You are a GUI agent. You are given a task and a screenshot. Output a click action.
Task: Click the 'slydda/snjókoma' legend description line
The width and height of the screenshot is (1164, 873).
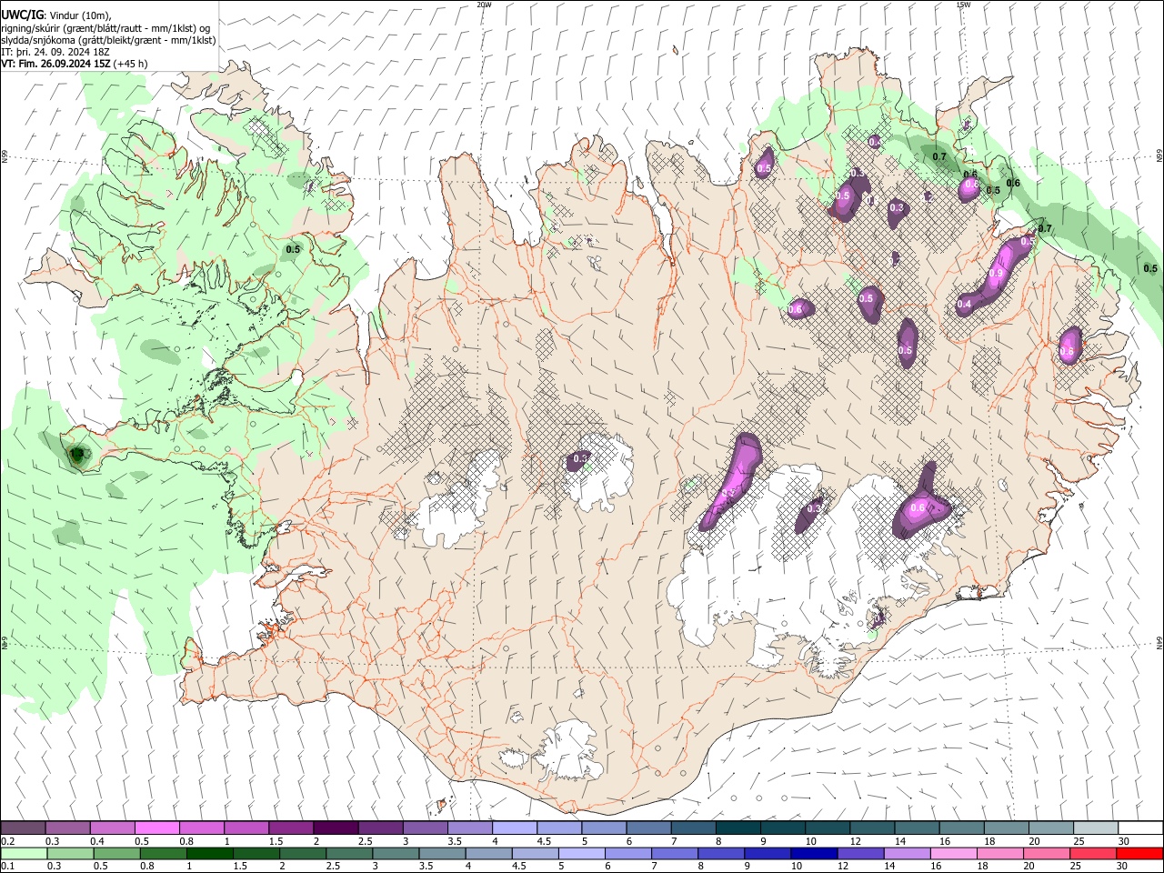click(x=108, y=40)
